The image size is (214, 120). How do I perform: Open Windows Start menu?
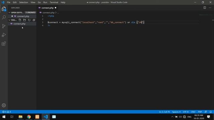click(4, 117)
